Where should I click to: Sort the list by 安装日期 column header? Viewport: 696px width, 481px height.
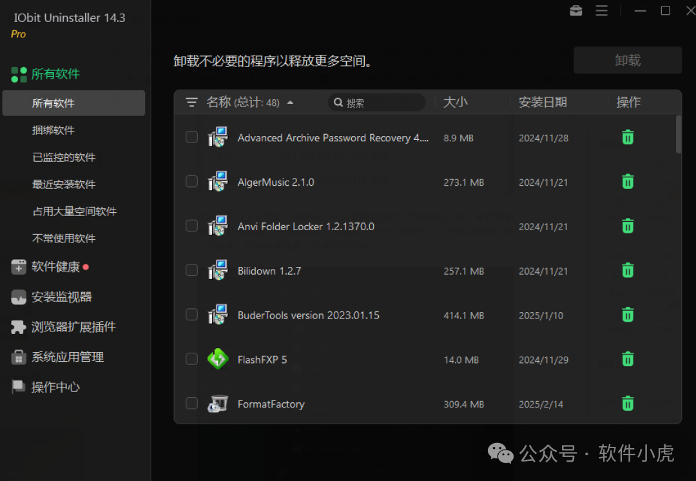(x=543, y=102)
